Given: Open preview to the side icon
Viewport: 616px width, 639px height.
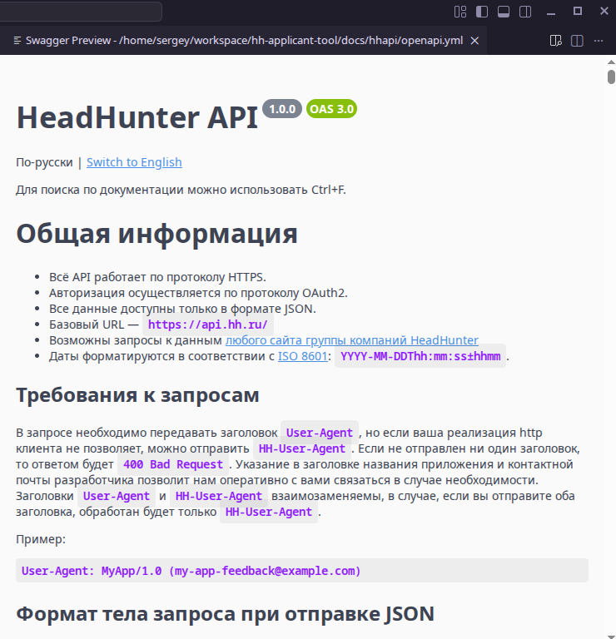Looking at the screenshot, I should point(556,41).
